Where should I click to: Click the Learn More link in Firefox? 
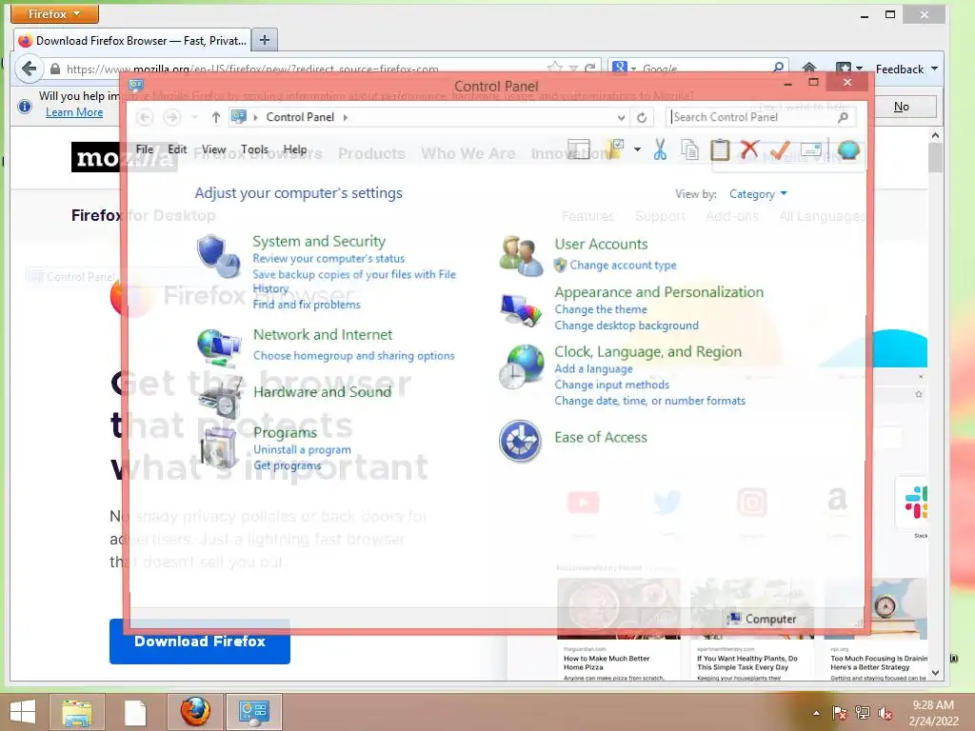[74, 112]
